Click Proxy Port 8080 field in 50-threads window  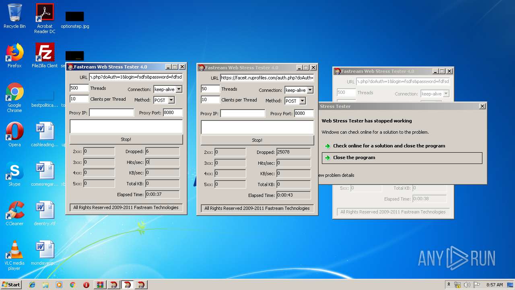[304, 114]
